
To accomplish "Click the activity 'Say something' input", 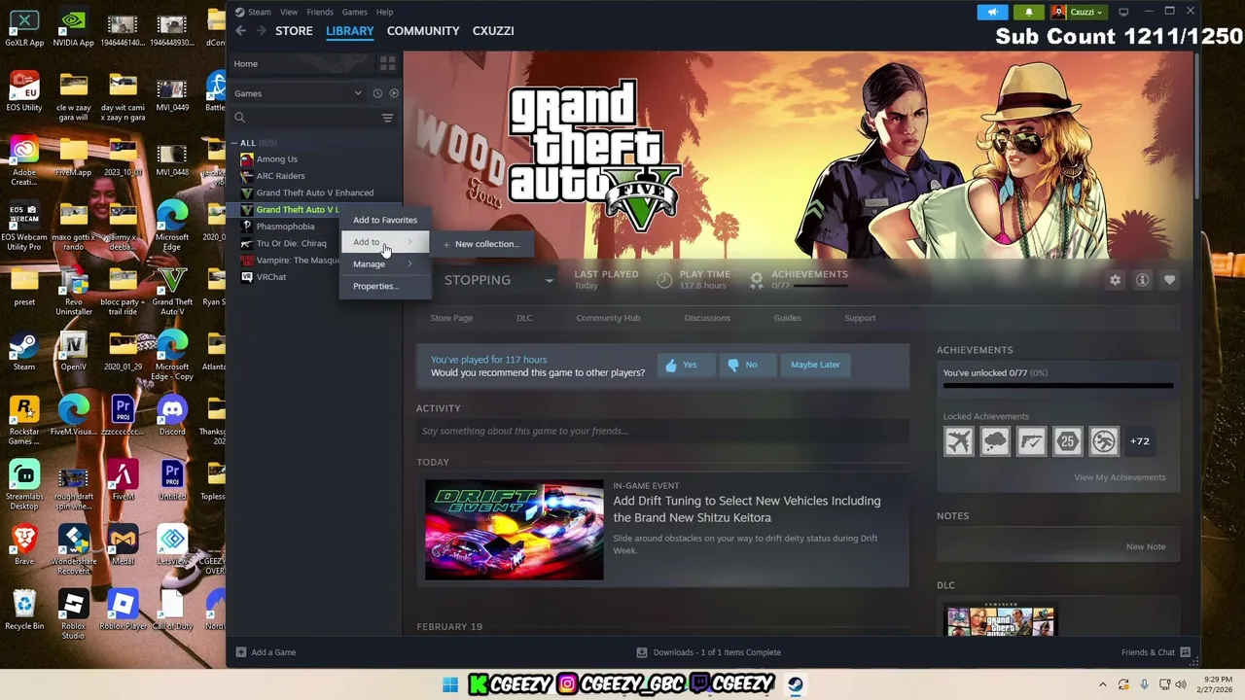I will 662,431.
